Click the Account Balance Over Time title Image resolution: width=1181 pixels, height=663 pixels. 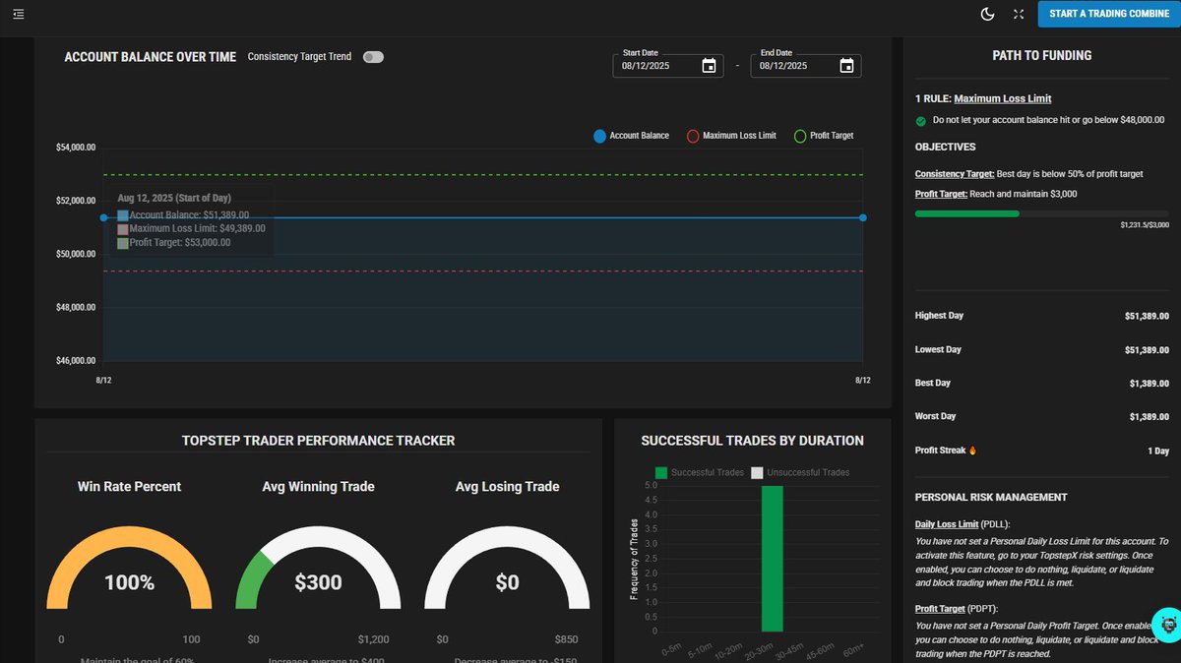pyautogui.click(x=151, y=57)
